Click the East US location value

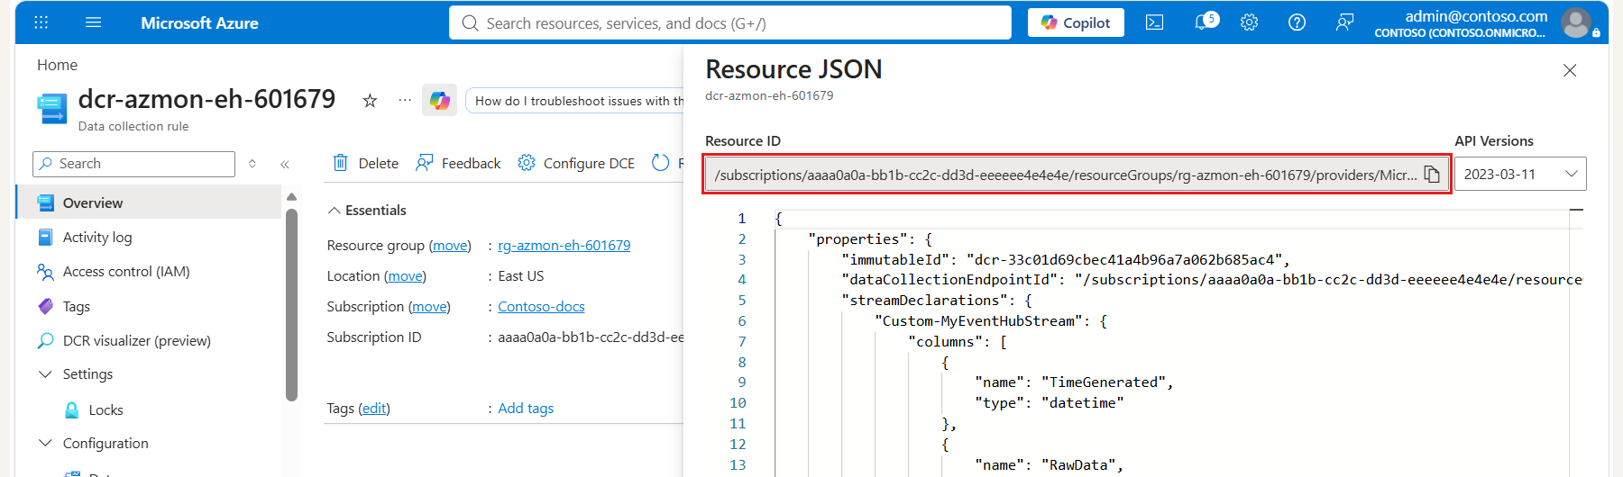tap(521, 275)
